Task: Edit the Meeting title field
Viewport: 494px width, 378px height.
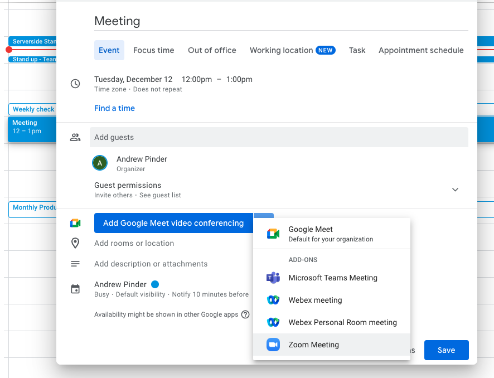Action: (x=281, y=21)
